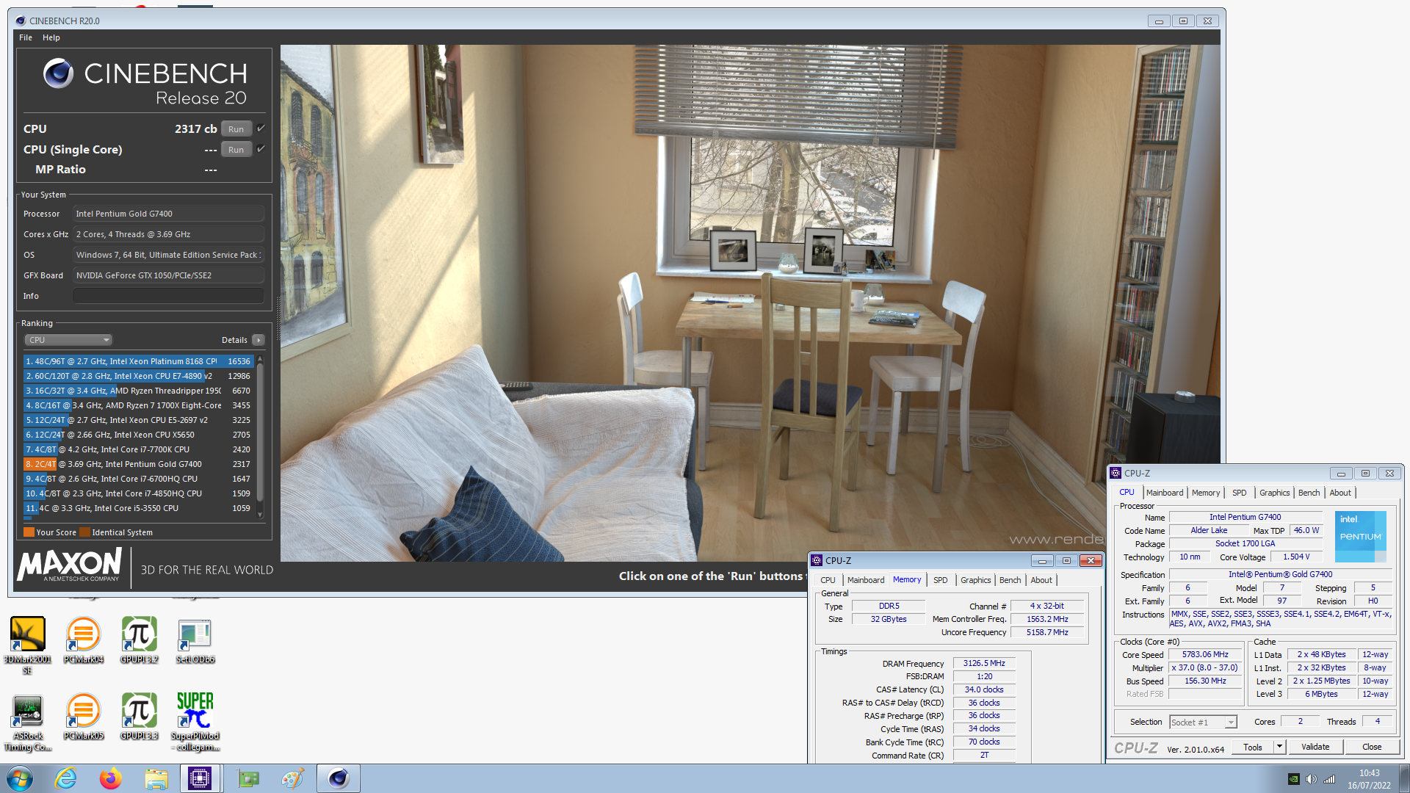Image resolution: width=1410 pixels, height=793 pixels.
Task: Select ranking row Intel Xeon Platinum 8168
Action: coord(138,361)
